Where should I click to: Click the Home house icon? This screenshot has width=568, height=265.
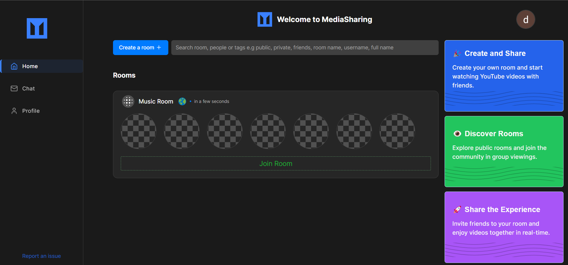point(14,66)
